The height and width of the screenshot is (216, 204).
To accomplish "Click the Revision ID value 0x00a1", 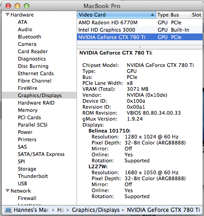I will [136, 107].
